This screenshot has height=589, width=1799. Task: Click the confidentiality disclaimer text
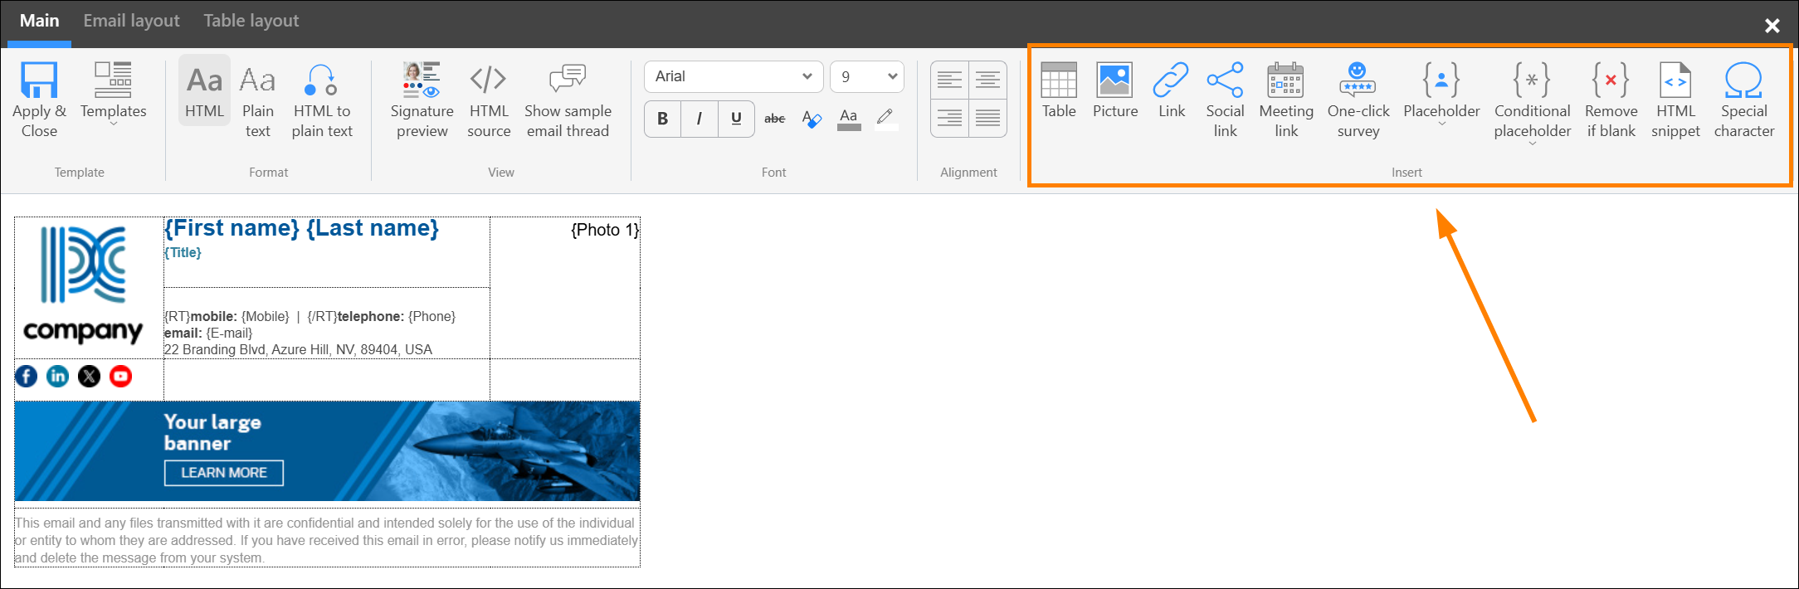point(326,540)
